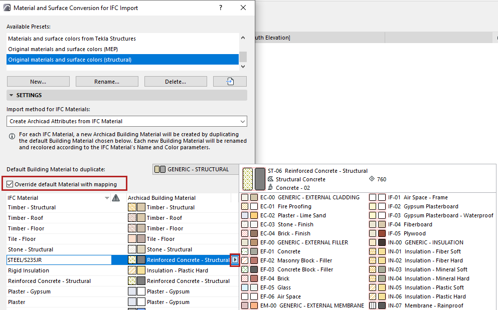Select EM-00 GENERIC - EXTERNAL MEMBRANE
The height and width of the screenshot is (310, 498).
[303, 305]
